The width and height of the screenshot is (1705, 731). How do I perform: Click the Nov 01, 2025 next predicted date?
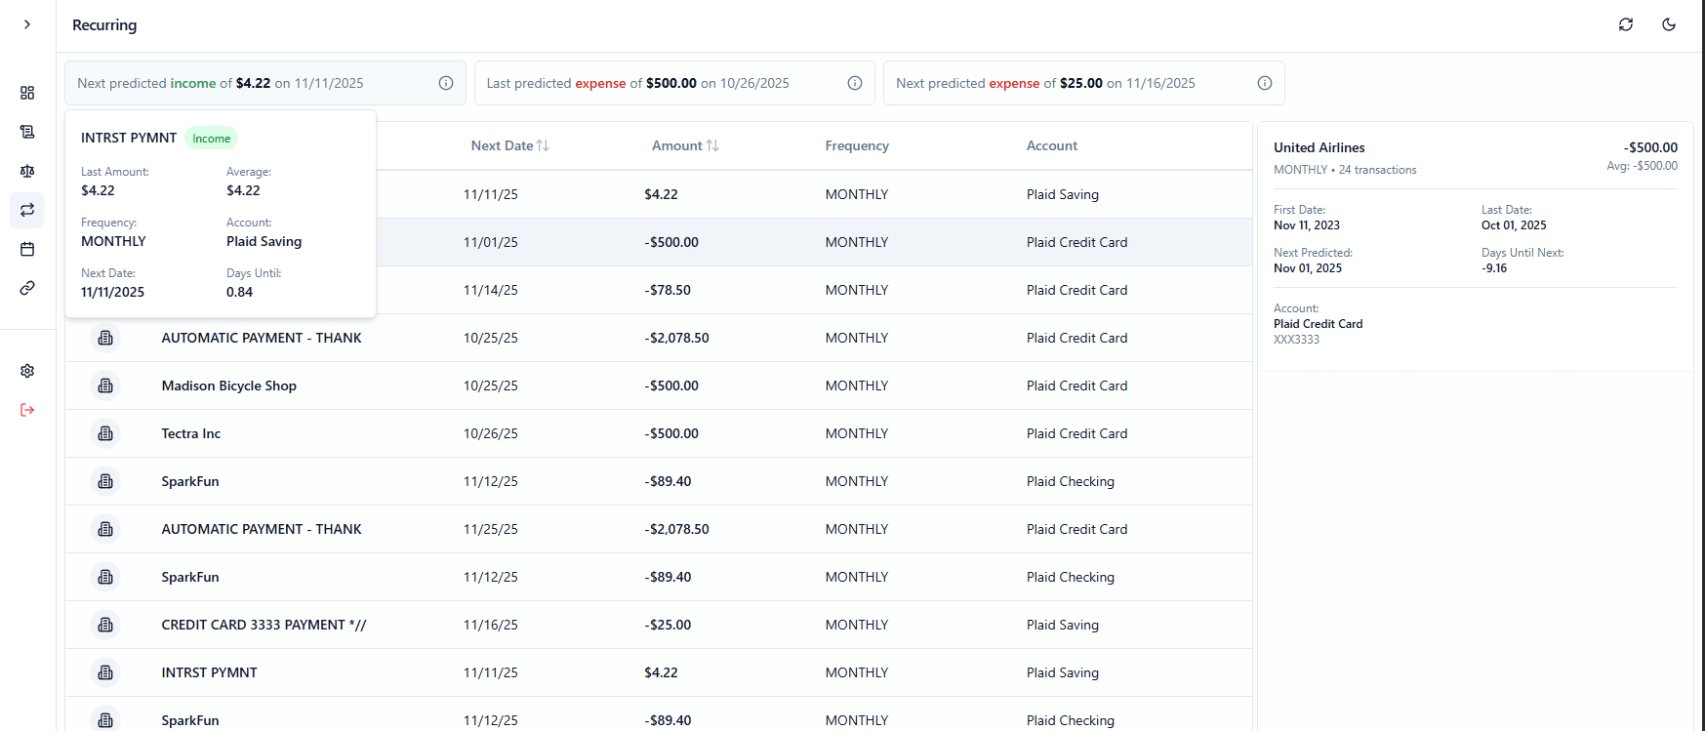coord(1308,268)
